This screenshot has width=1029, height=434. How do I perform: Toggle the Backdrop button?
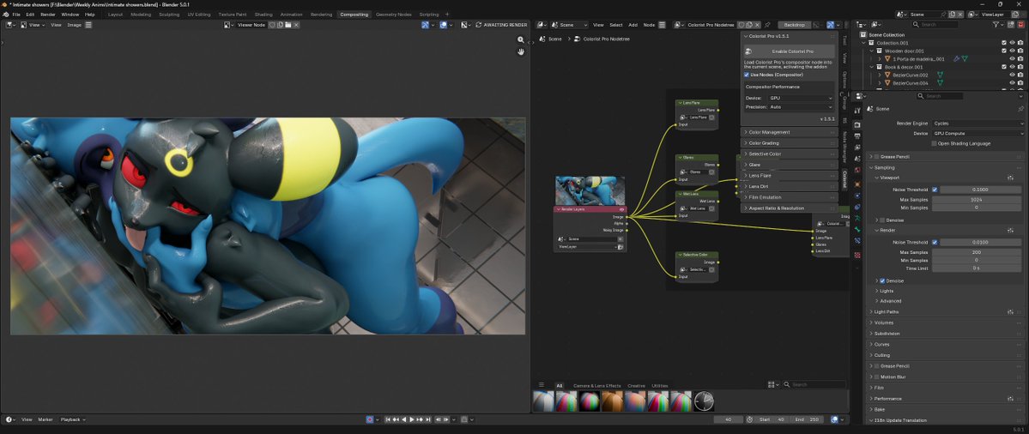(794, 24)
